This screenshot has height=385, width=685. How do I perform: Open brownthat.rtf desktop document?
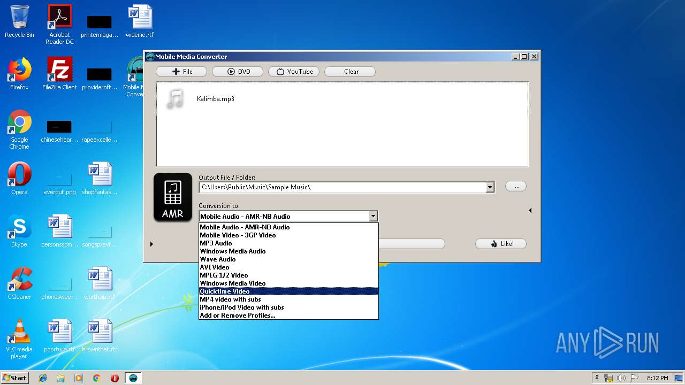coord(100,336)
